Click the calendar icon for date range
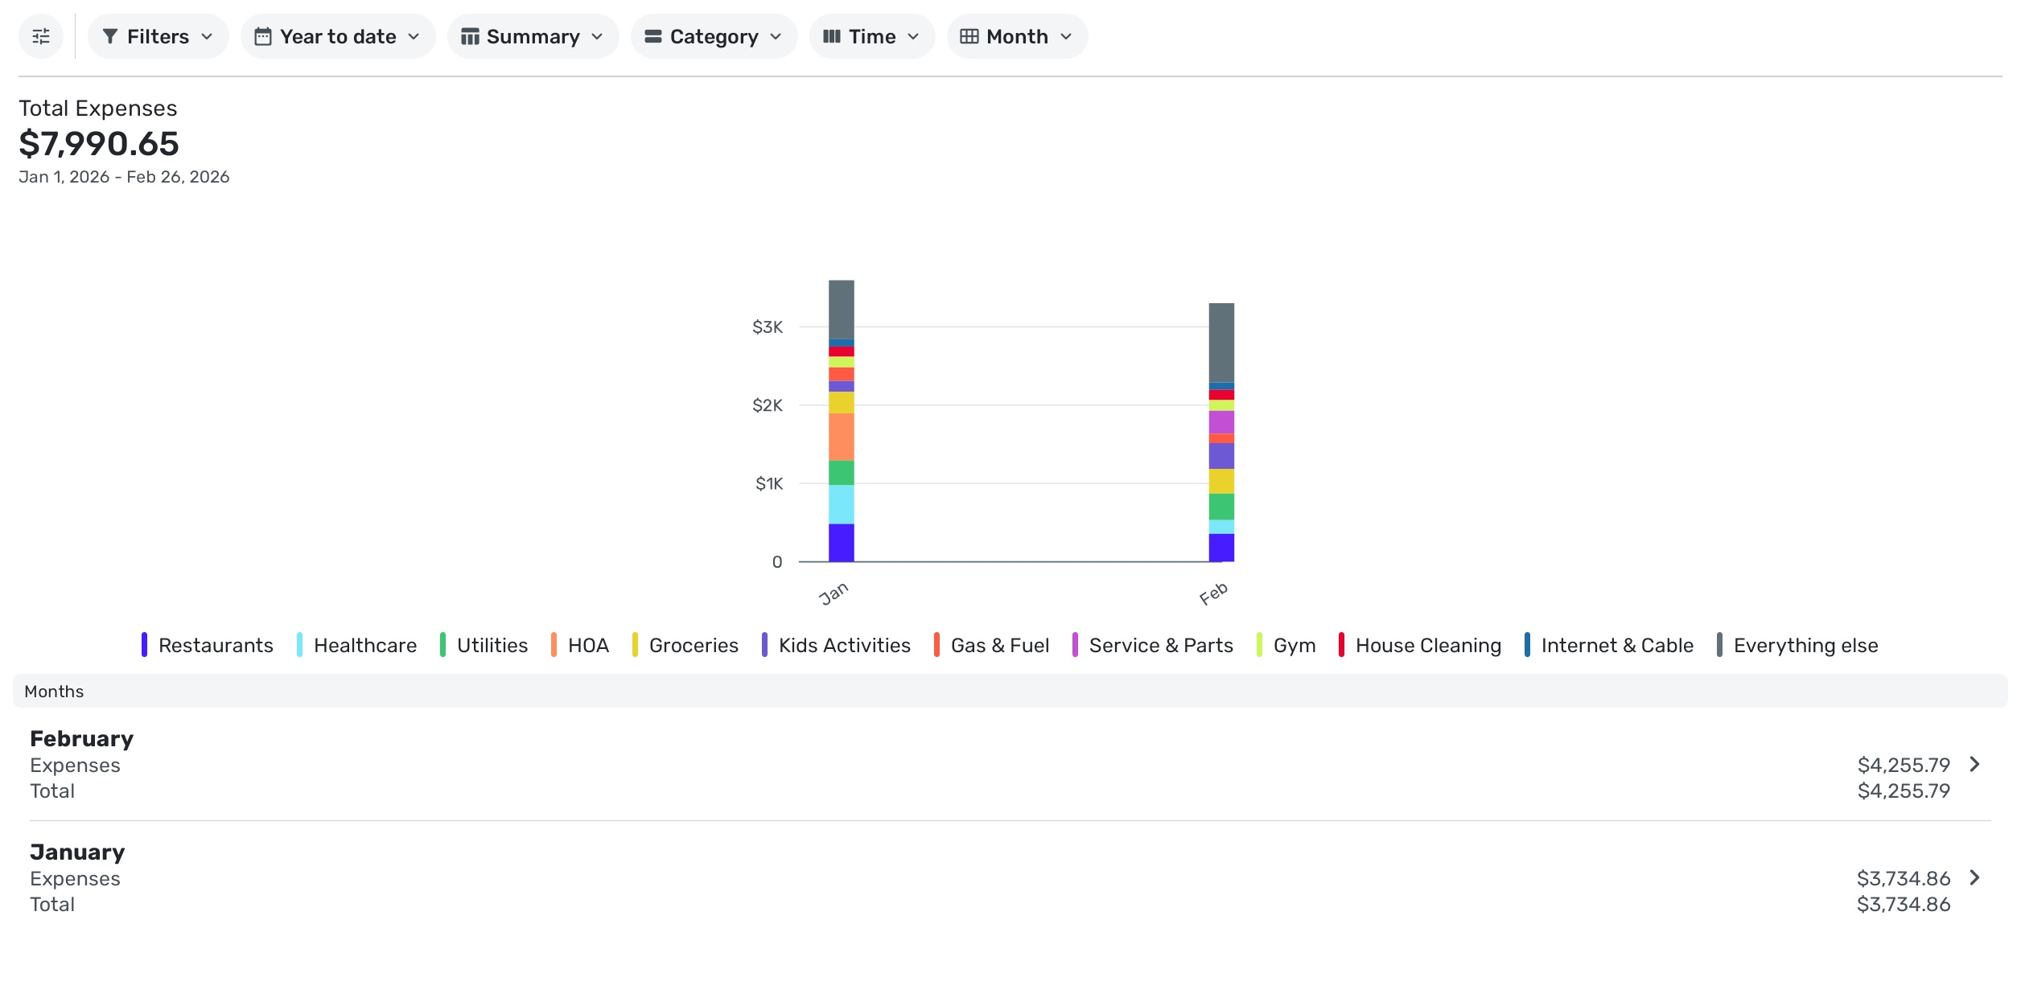Screen dimensions: 2021x998 tap(262, 36)
